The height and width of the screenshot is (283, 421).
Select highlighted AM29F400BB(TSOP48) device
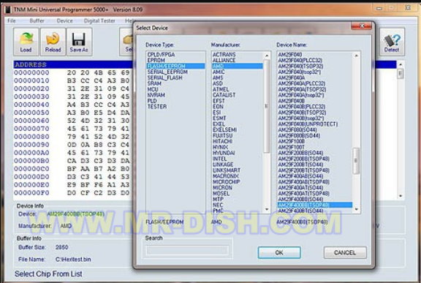[315, 205]
